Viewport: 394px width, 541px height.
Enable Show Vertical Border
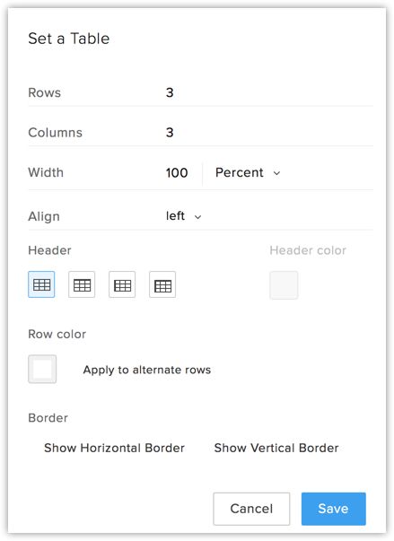[276, 448]
